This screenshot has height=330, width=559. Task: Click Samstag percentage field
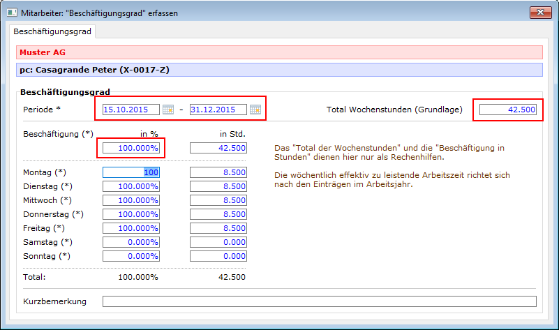coord(132,242)
